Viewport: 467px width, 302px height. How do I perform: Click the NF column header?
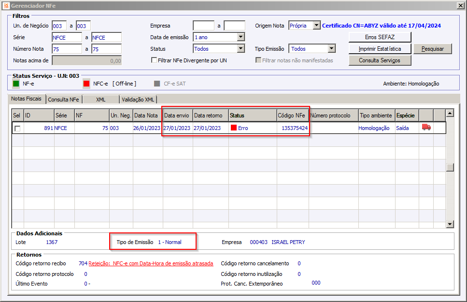tap(92, 115)
